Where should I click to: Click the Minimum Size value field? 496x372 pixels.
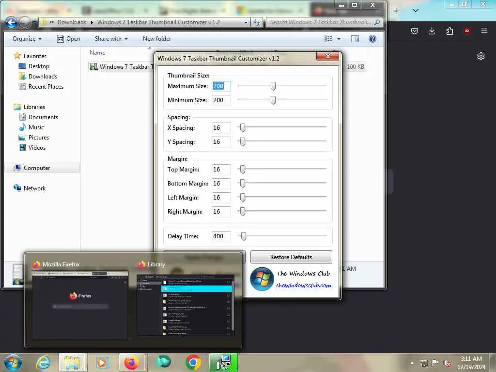coord(221,100)
